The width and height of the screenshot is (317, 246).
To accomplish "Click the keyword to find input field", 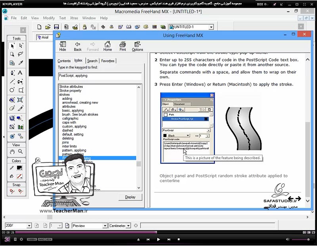I will tap(100, 76).
